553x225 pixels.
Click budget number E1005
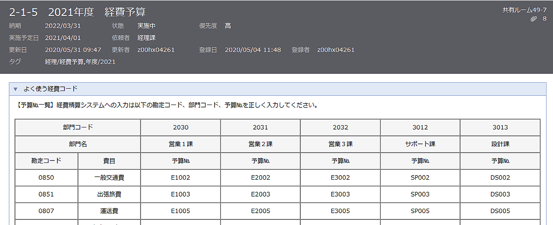point(181,211)
